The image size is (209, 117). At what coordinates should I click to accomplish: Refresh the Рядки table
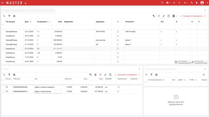pos(100,75)
